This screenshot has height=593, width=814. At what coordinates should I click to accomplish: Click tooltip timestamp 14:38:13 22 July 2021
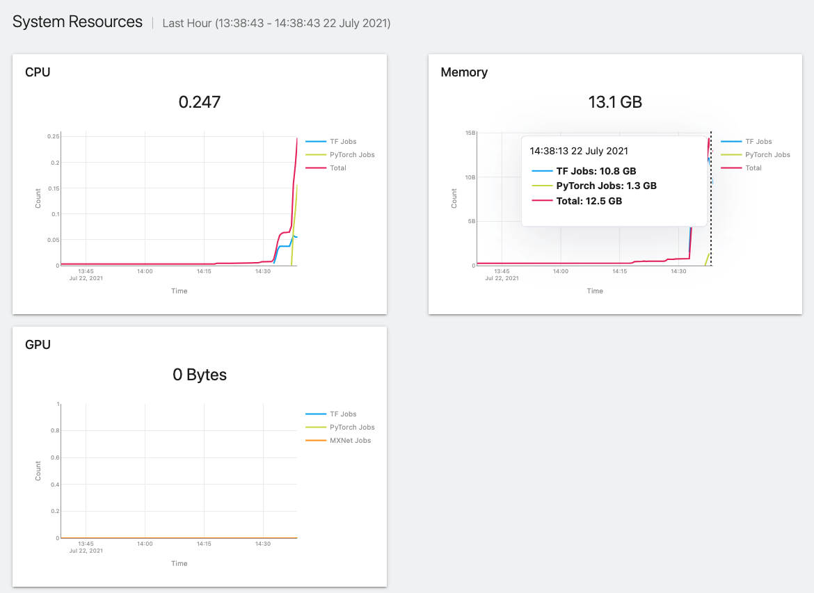click(579, 151)
